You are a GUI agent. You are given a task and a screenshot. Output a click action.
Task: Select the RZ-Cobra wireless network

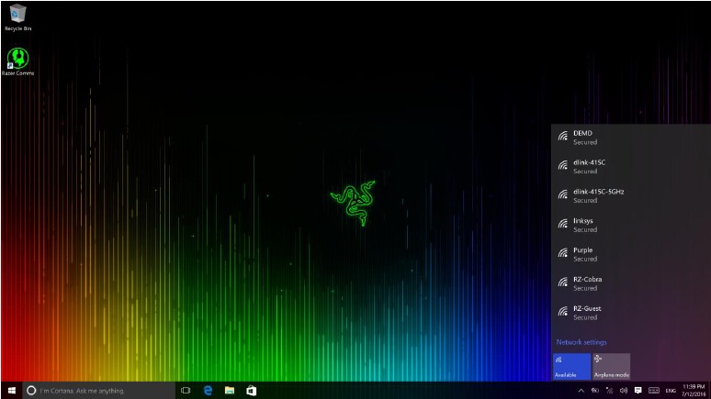[x=631, y=283]
